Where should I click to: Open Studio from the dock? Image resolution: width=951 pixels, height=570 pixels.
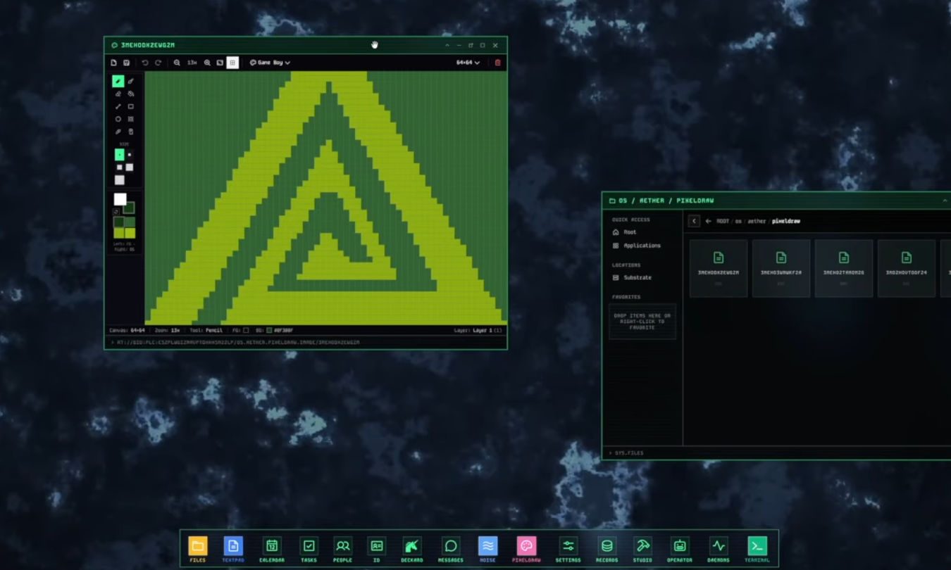tap(642, 549)
